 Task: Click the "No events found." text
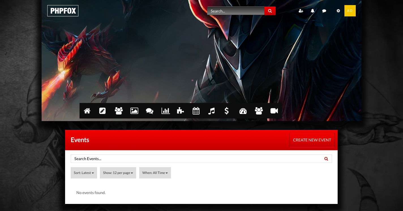[x=91, y=193]
